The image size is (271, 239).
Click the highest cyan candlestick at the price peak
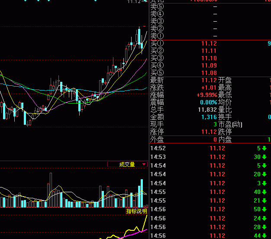coord(139,37)
